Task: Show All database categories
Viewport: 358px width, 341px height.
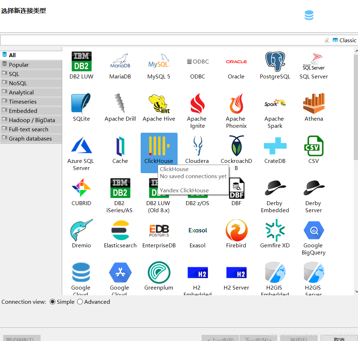Action: point(31,55)
